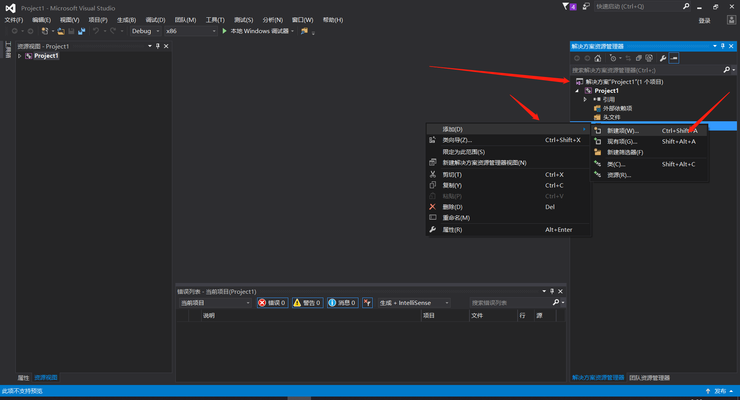
Task: Click the Open File toolbar icon
Action: pyautogui.click(x=61, y=31)
